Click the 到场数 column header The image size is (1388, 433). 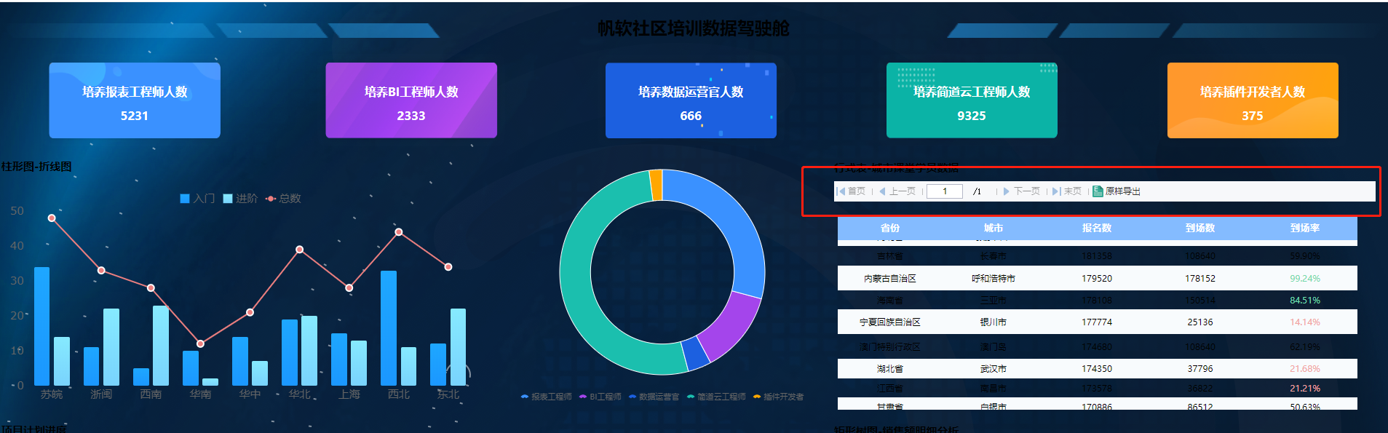1200,228
